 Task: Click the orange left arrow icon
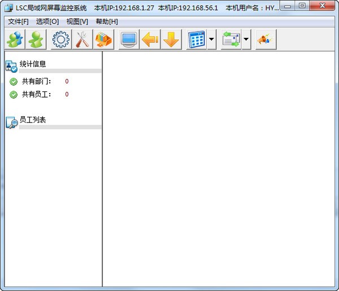pyautogui.click(x=150, y=39)
